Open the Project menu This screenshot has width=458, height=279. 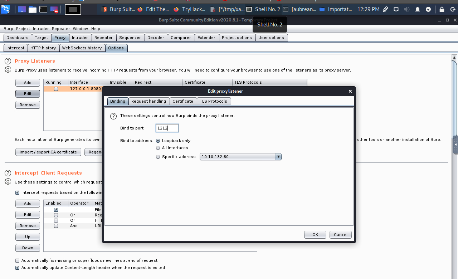click(x=23, y=29)
